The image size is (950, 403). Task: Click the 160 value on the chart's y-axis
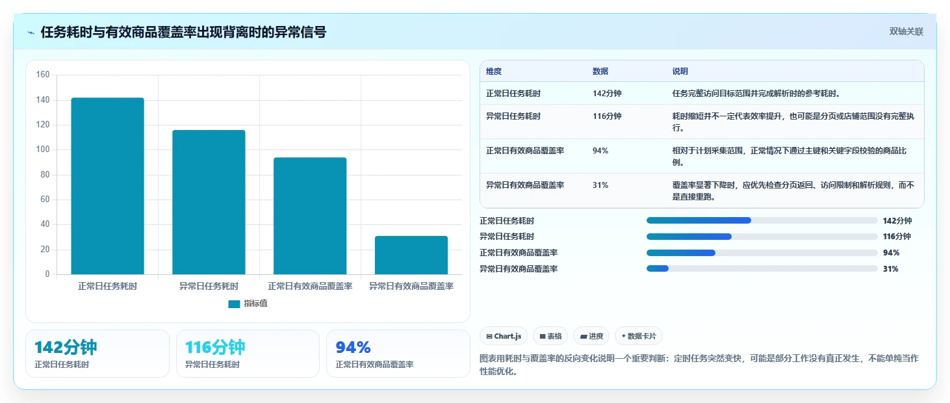click(x=43, y=75)
